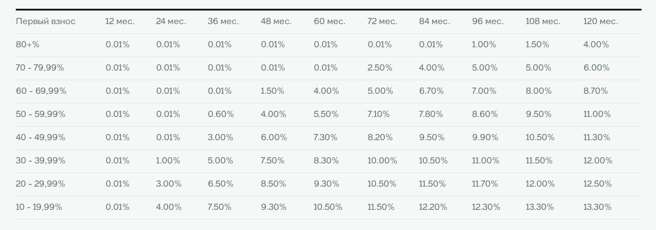Click the 6.70% cell in 84 мес. column
This screenshot has width=656, height=230.
click(x=431, y=91)
